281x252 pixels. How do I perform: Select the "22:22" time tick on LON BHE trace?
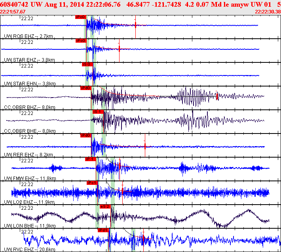27,208
